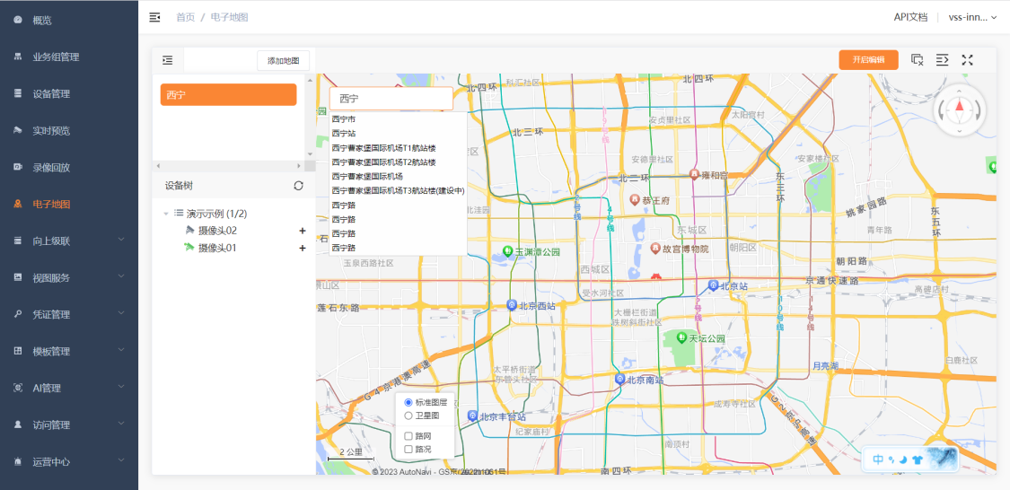Go to 首页 breadcrumb link
Image resolution: width=1010 pixels, height=490 pixels.
click(186, 17)
